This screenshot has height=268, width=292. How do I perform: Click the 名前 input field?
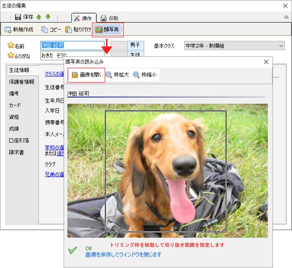(x=72, y=46)
